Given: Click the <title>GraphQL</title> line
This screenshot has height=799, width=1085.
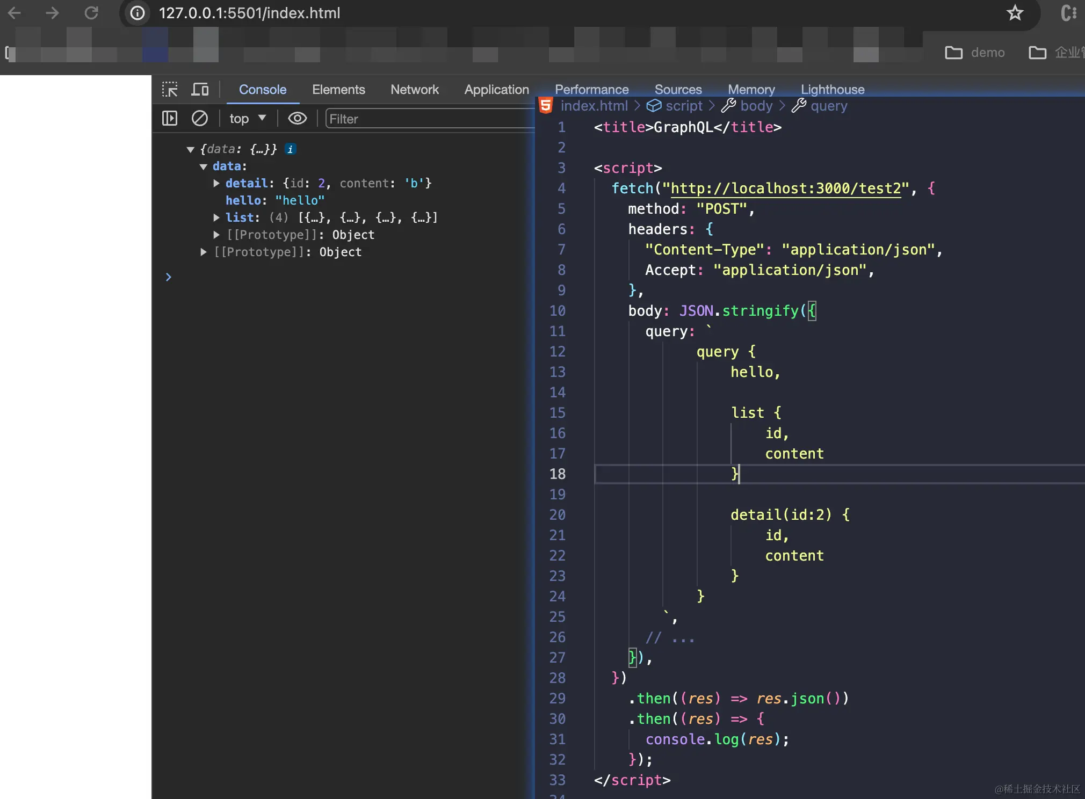Looking at the screenshot, I should pyautogui.click(x=688, y=127).
